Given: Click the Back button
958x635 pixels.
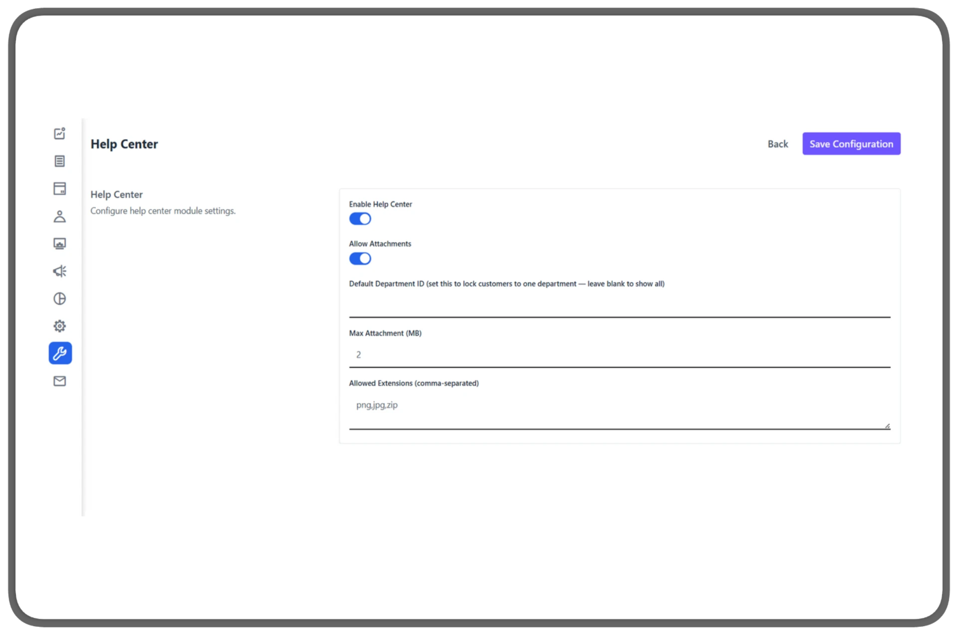Looking at the screenshot, I should coord(778,144).
